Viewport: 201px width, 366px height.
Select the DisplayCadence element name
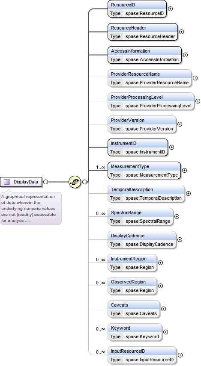(128, 236)
